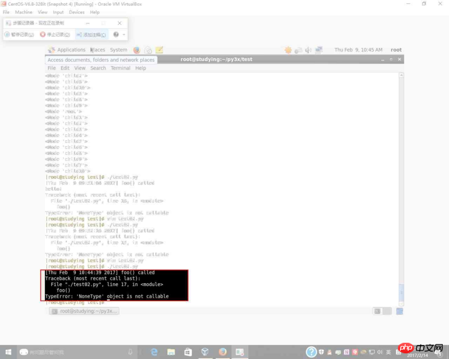Click the VirtualBox cube icon on taskbar
The width and height of the screenshot is (449, 359).
(205, 352)
